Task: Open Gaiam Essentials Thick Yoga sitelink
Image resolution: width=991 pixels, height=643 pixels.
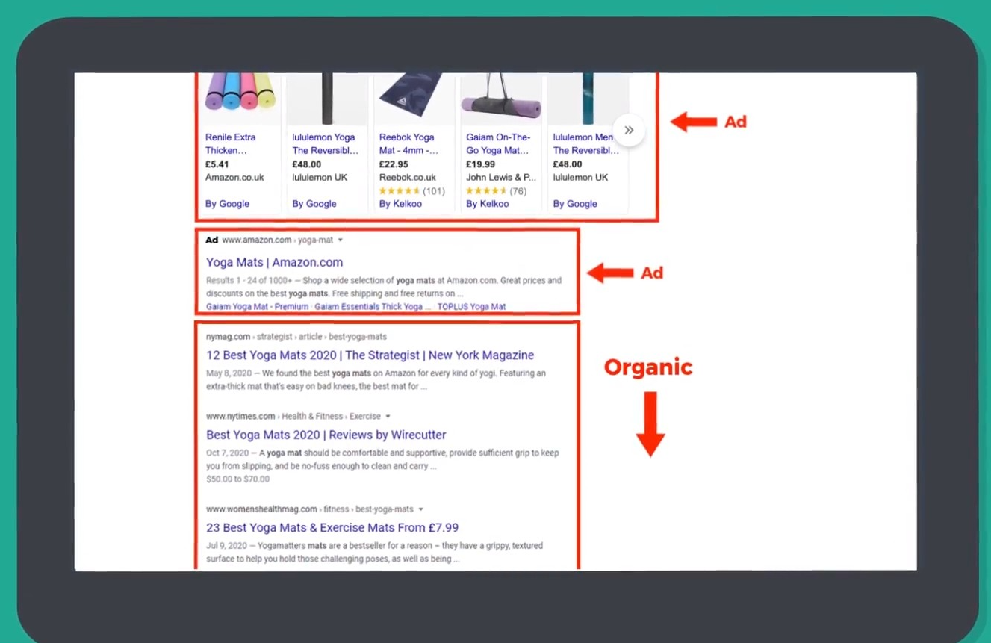Action: (372, 307)
